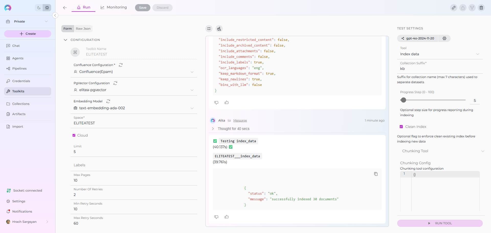Switch to the Monitoring tab
The image size is (491, 233).
(x=114, y=7)
